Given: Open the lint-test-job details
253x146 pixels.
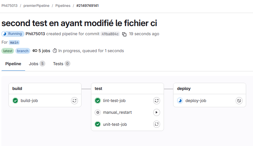Looking at the screenshot, I should click(114, 101).
